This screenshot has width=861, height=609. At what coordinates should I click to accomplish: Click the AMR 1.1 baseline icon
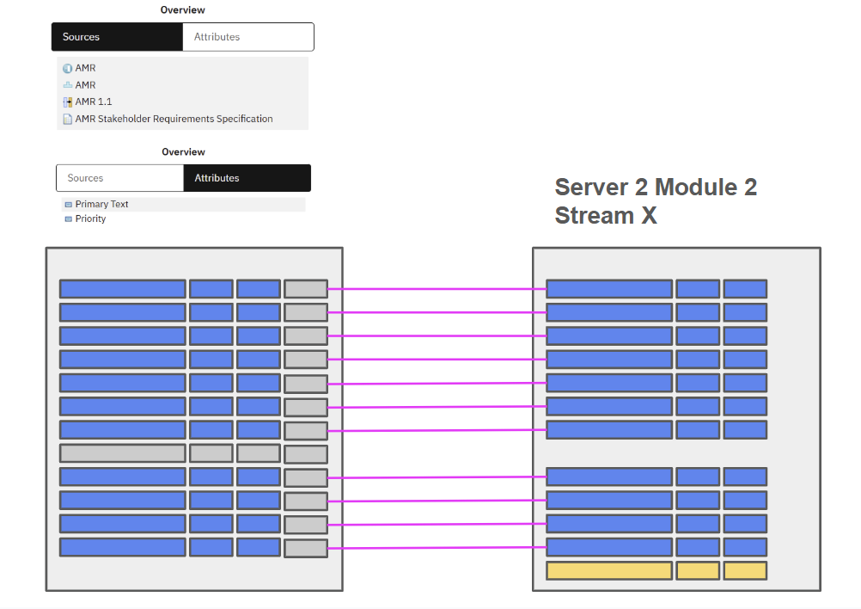(x=68, y=101)
